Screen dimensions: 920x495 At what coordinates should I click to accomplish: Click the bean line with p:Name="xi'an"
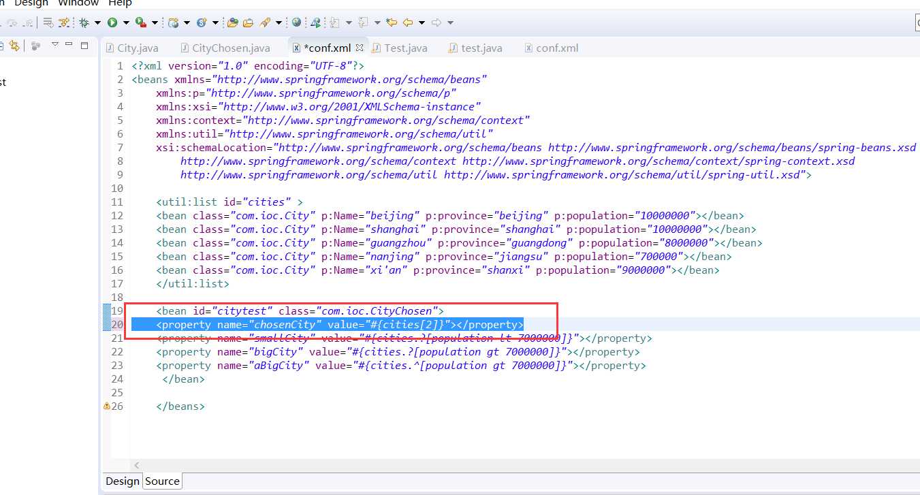438,270
